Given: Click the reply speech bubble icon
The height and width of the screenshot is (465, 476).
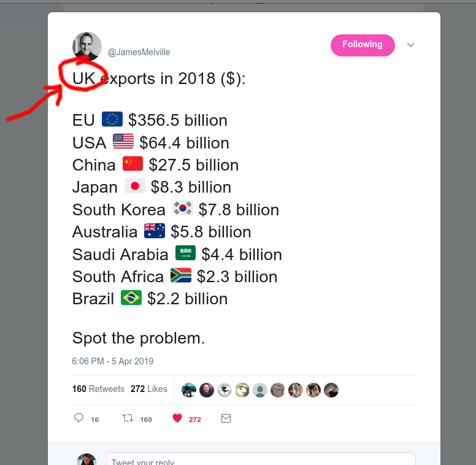Looking at the screenshot, I should (78, 418).
